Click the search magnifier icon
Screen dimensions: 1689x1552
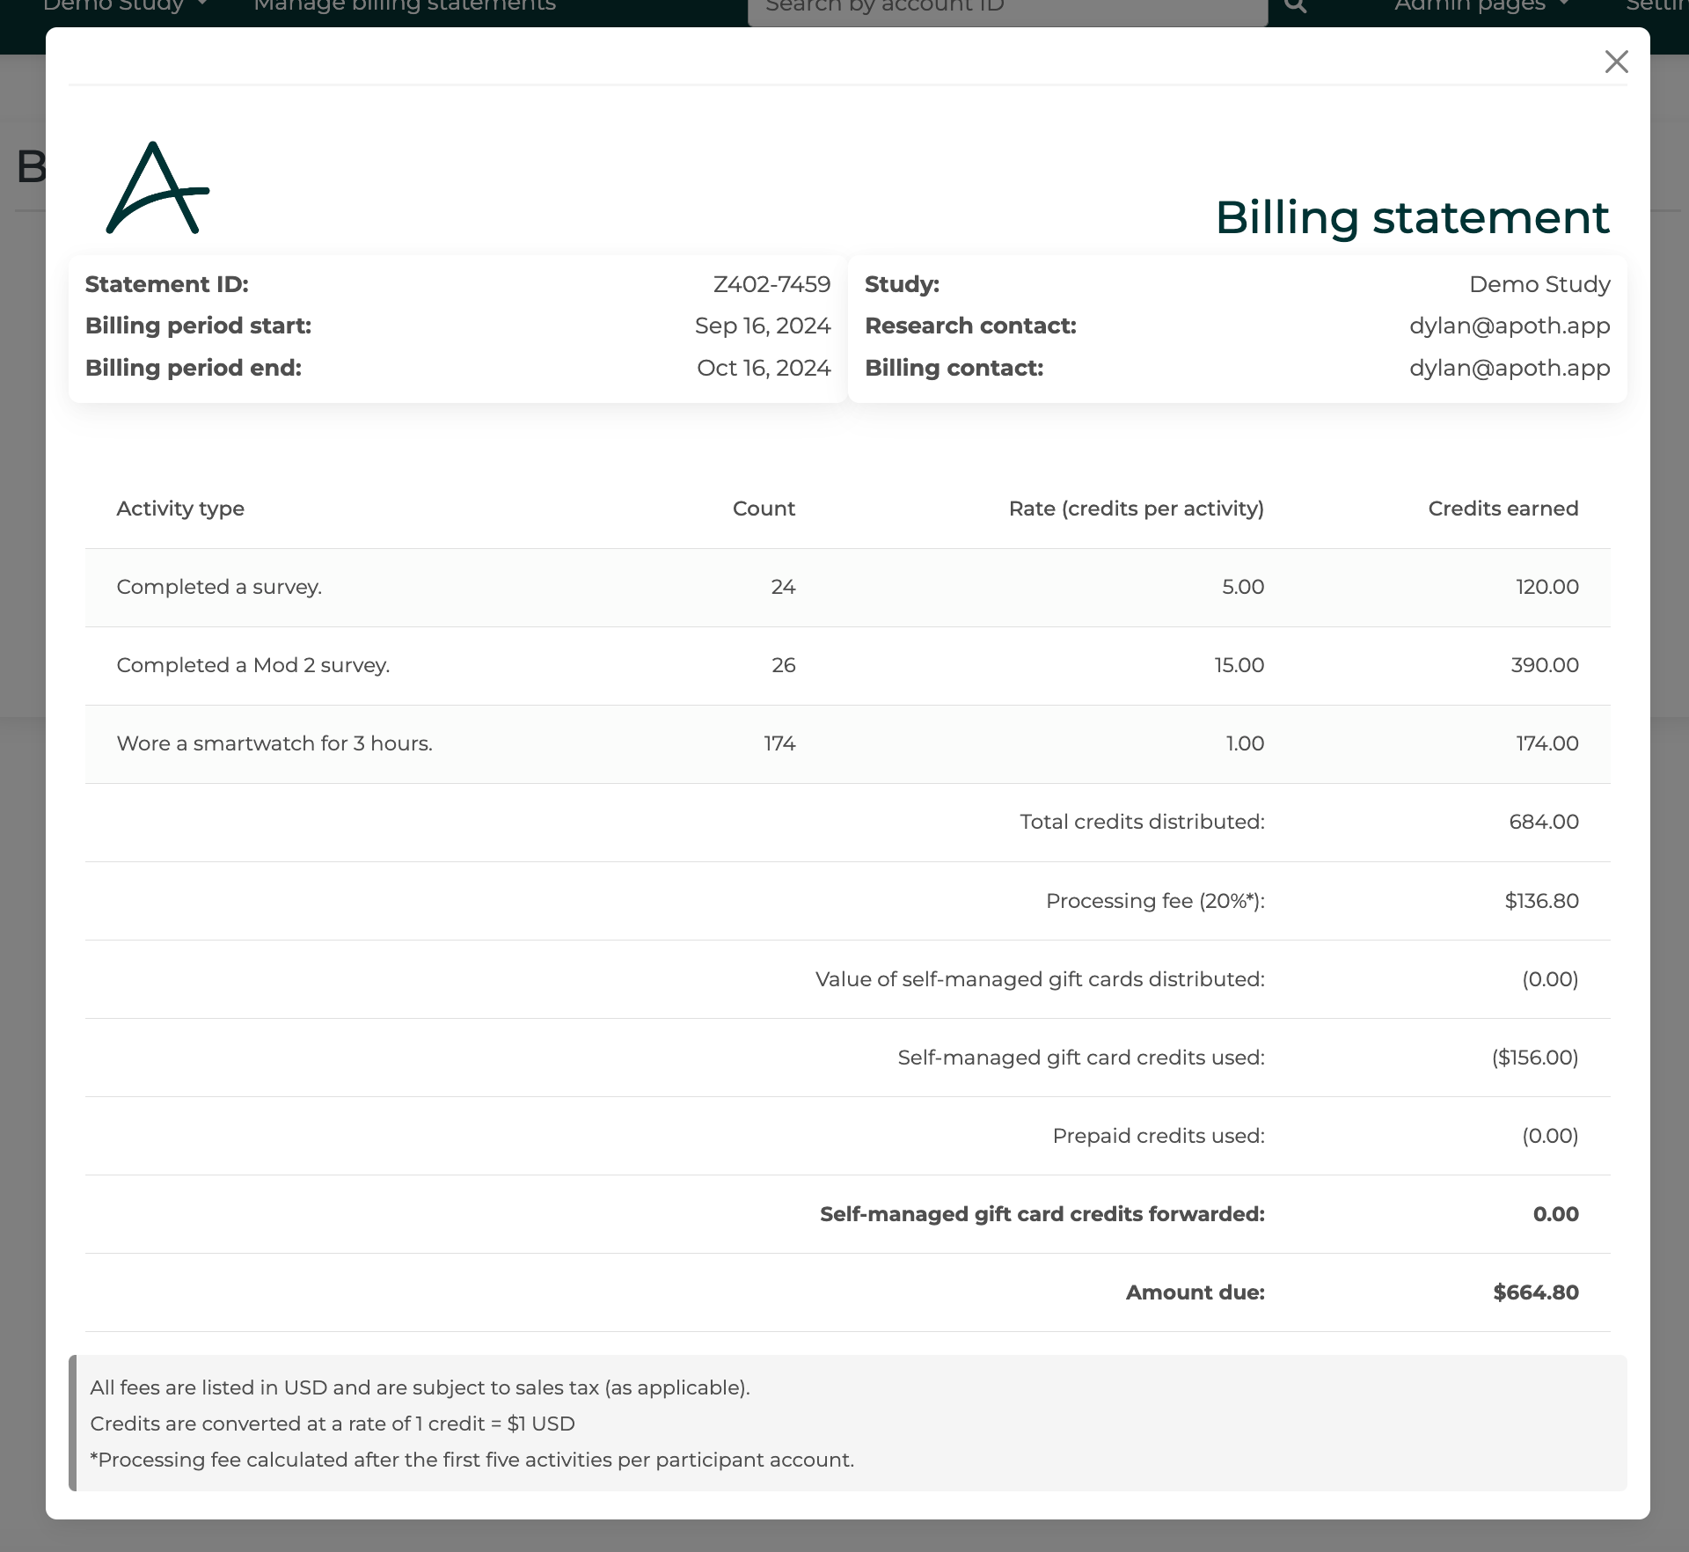point(1294,5)
